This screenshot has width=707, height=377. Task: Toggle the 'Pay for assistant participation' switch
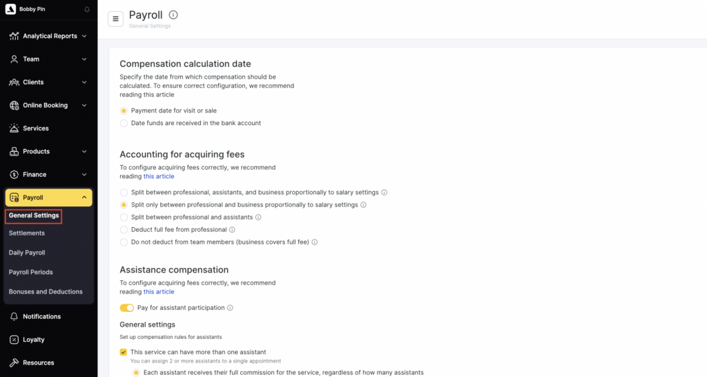pyautogui.click(x=126, y=308)
